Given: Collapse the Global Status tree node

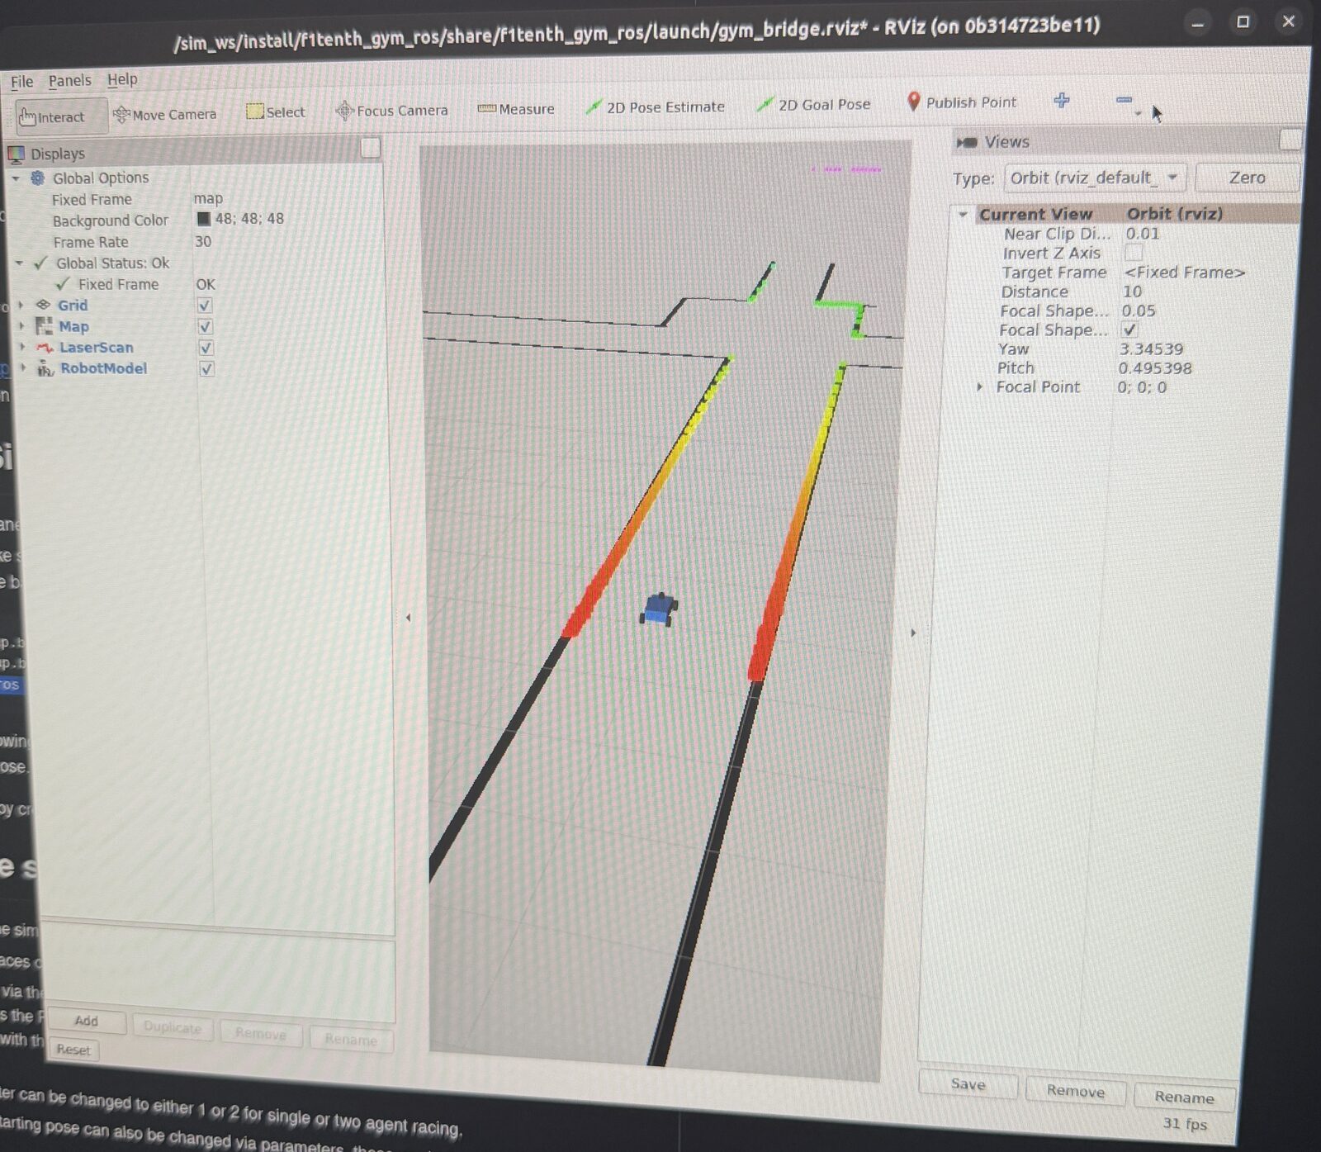Looking at the screenshot, I should (x=19, y=263).
